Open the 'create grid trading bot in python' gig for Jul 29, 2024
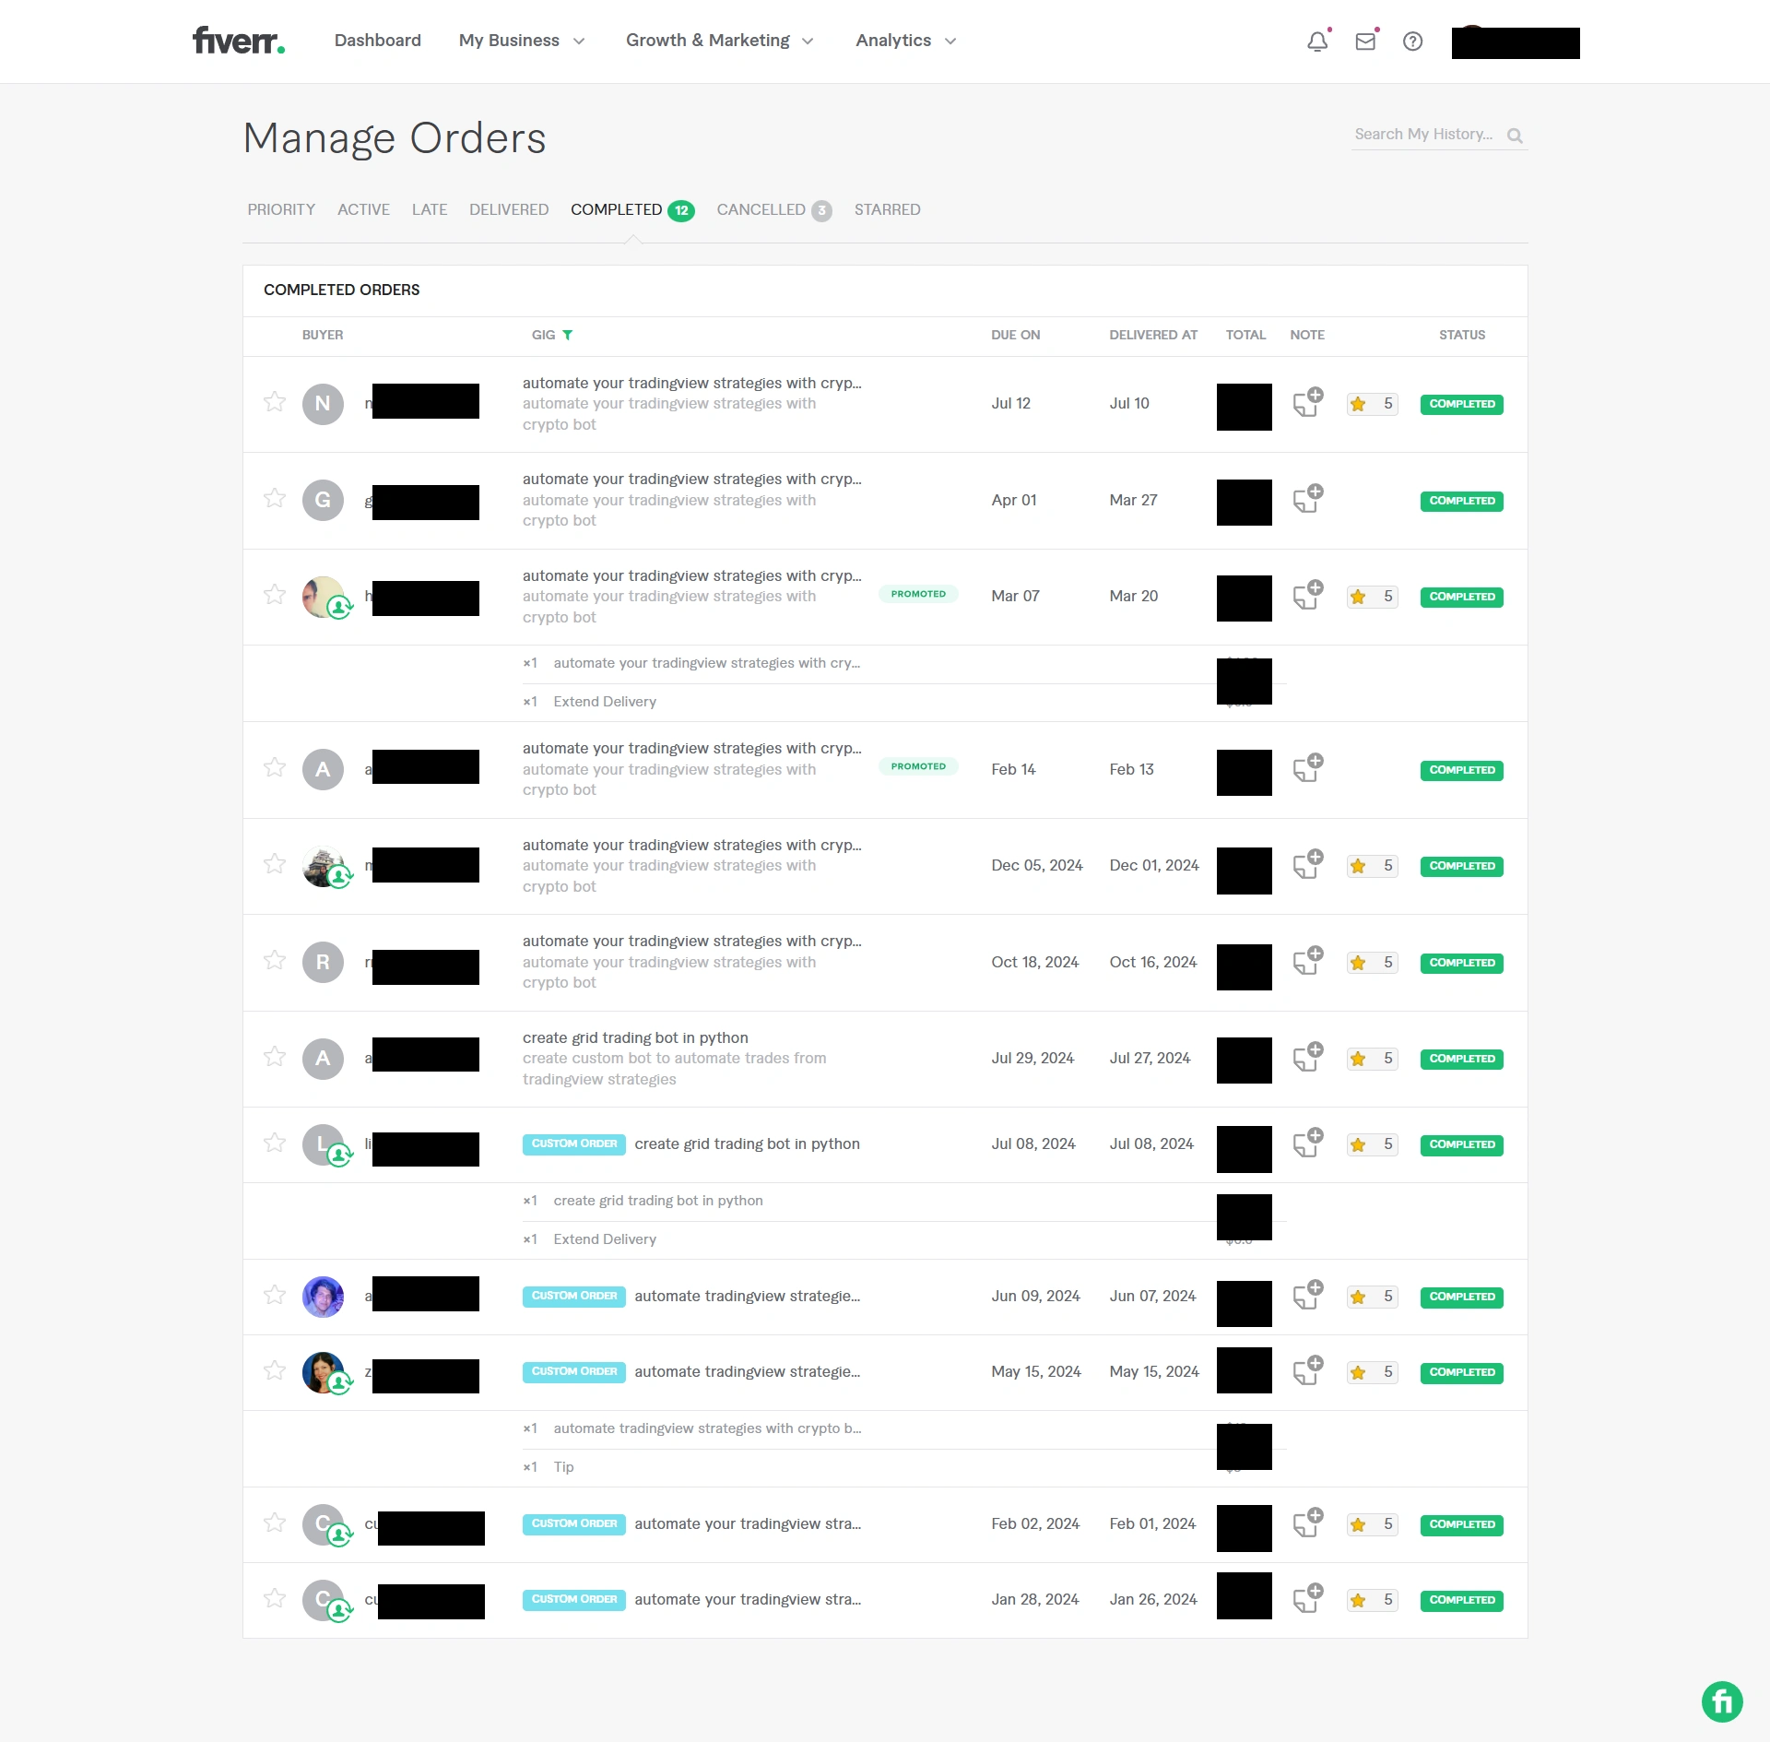1770x1742 pixels. point(635,1037)
